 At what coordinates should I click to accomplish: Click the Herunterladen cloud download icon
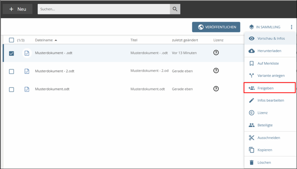[x=251, y=51]
